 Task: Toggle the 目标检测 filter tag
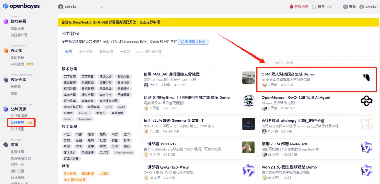pos(123,83)
